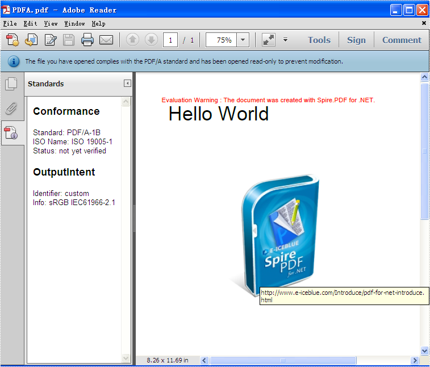Open Attachments paperclip panel icon
This screenshot has width=430, height=367.
(x=11, y=109)
